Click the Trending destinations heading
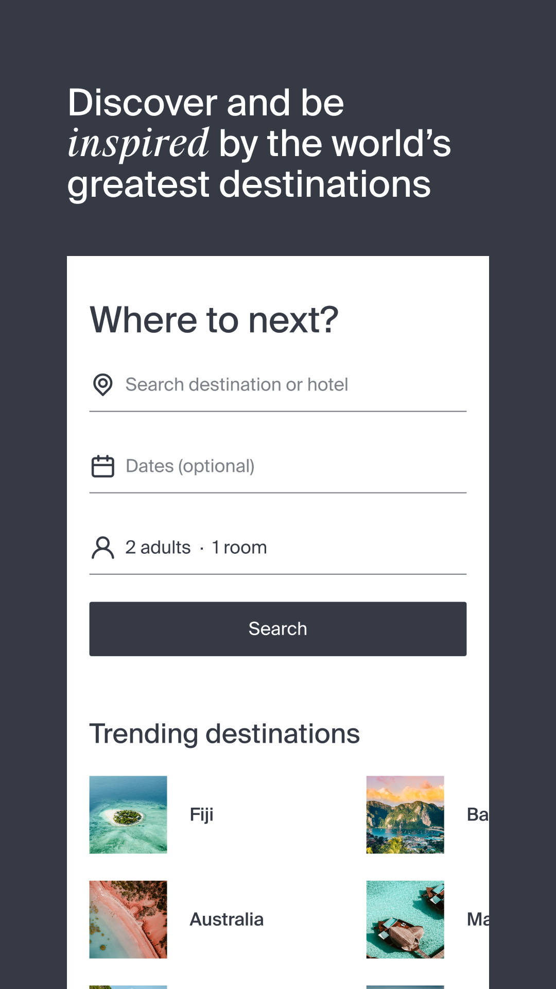This screenshot has height=989, width=556. coord(224,734)
